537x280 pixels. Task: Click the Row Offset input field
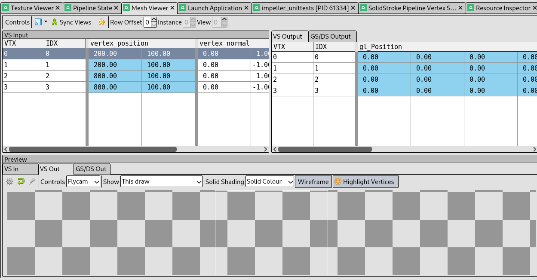pos(147,22)
